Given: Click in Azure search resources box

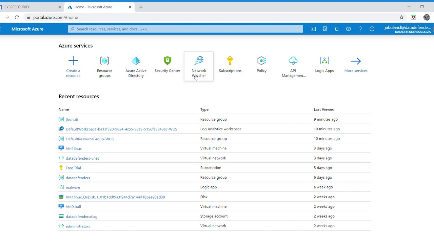Looking at the screenshot, I should (185, 29).
